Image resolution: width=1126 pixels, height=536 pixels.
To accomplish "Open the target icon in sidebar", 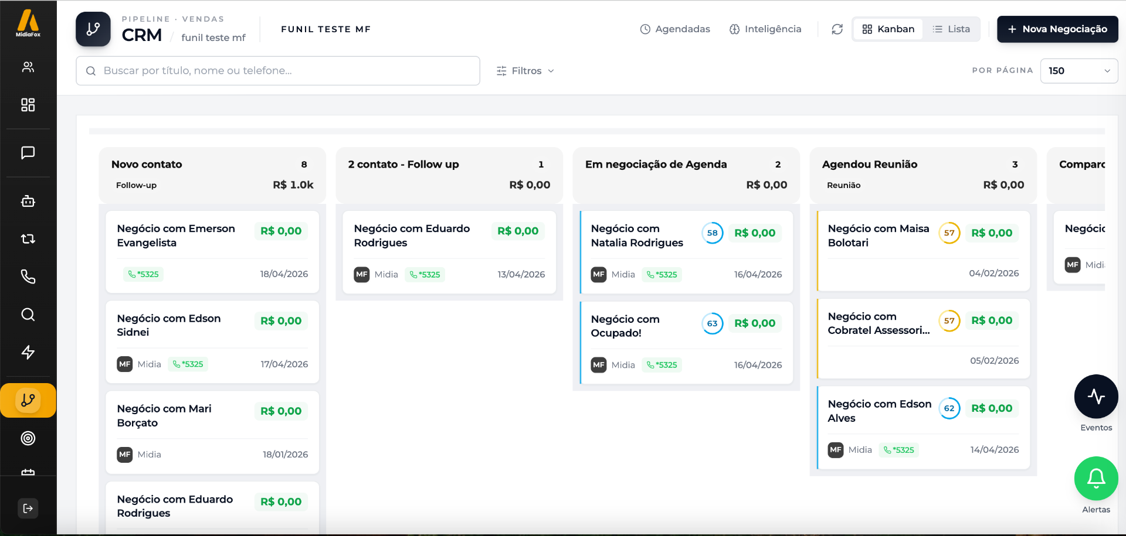I will [x=28, y=438].
